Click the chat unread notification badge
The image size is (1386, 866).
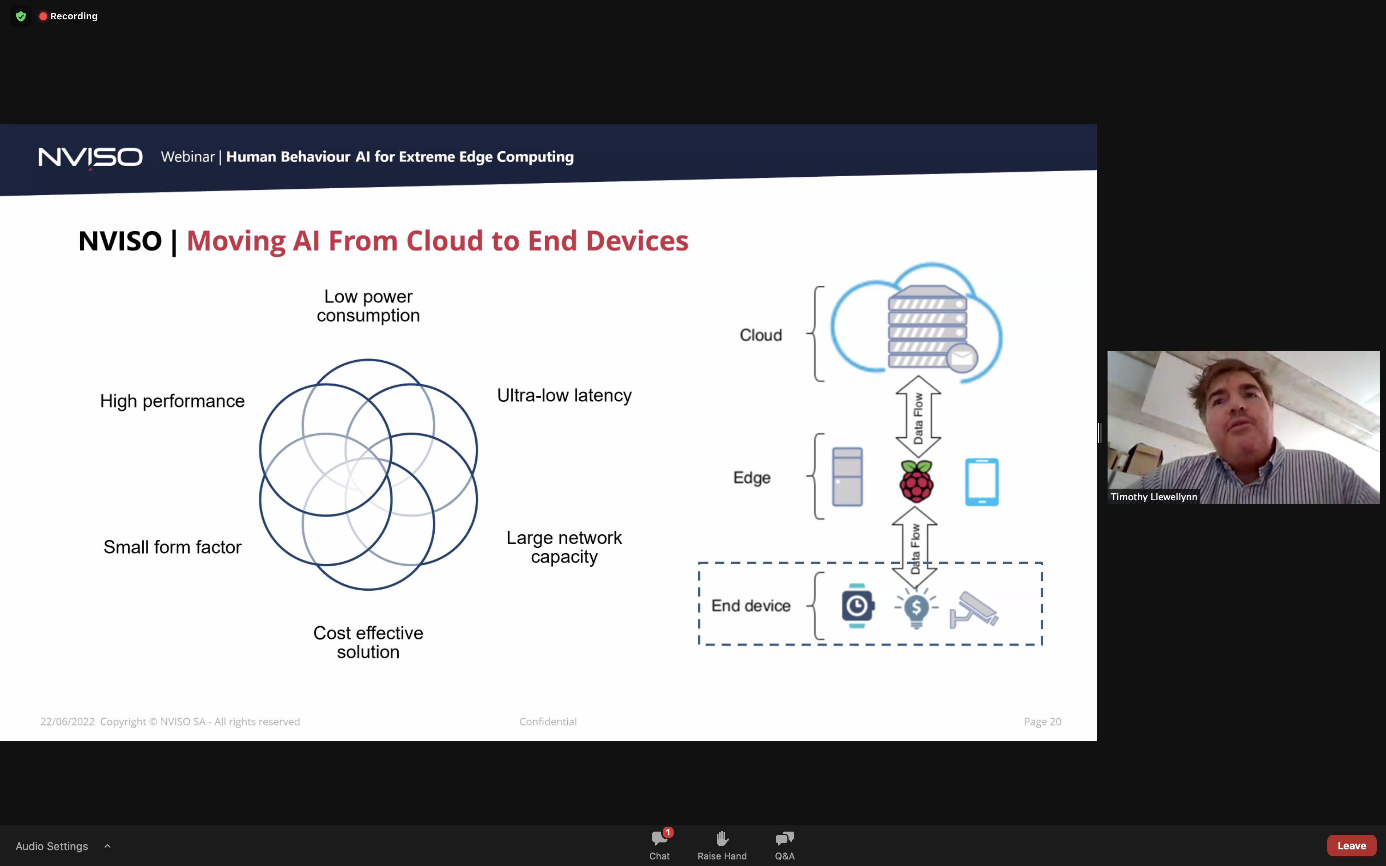668,832
